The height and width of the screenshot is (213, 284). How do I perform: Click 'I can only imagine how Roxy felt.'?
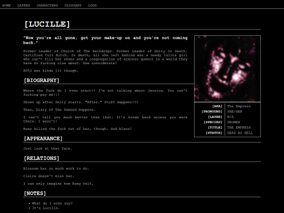(58, 184)
